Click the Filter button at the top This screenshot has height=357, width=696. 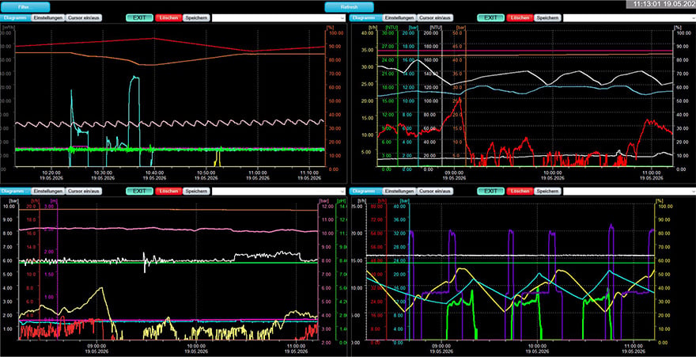tap(25, 7)
